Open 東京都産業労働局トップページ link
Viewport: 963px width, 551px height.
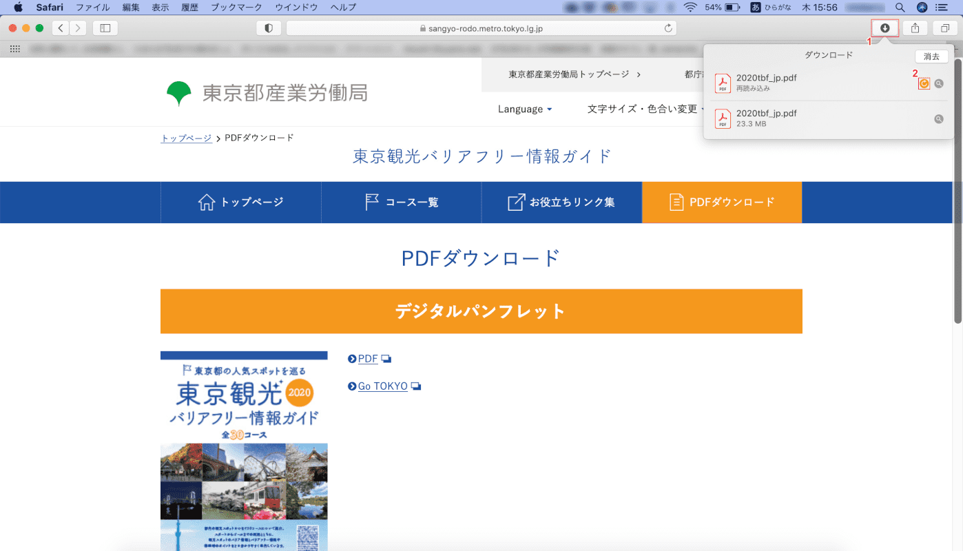[574, 74]
